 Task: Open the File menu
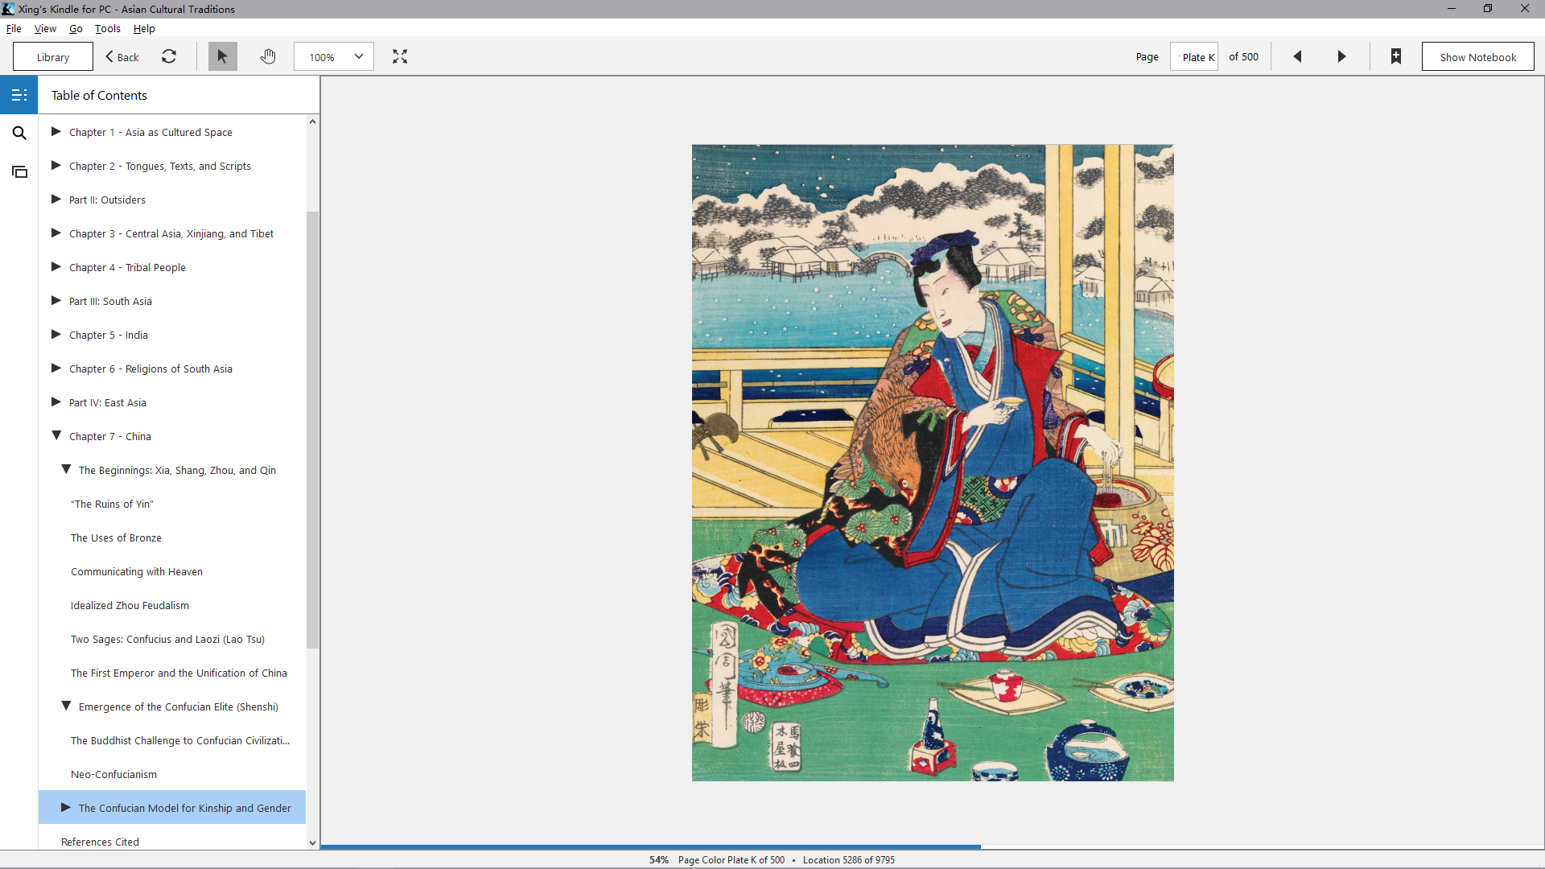point(14,28)
